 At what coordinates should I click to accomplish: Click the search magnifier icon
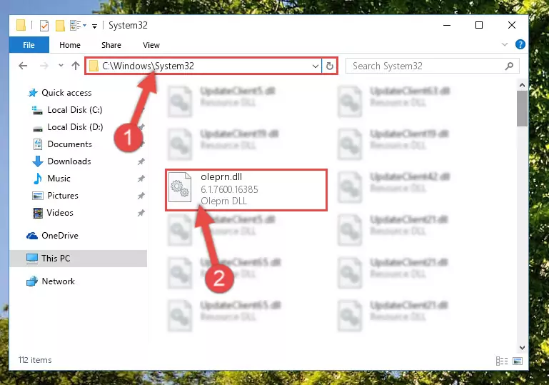(x=509, y=66)
